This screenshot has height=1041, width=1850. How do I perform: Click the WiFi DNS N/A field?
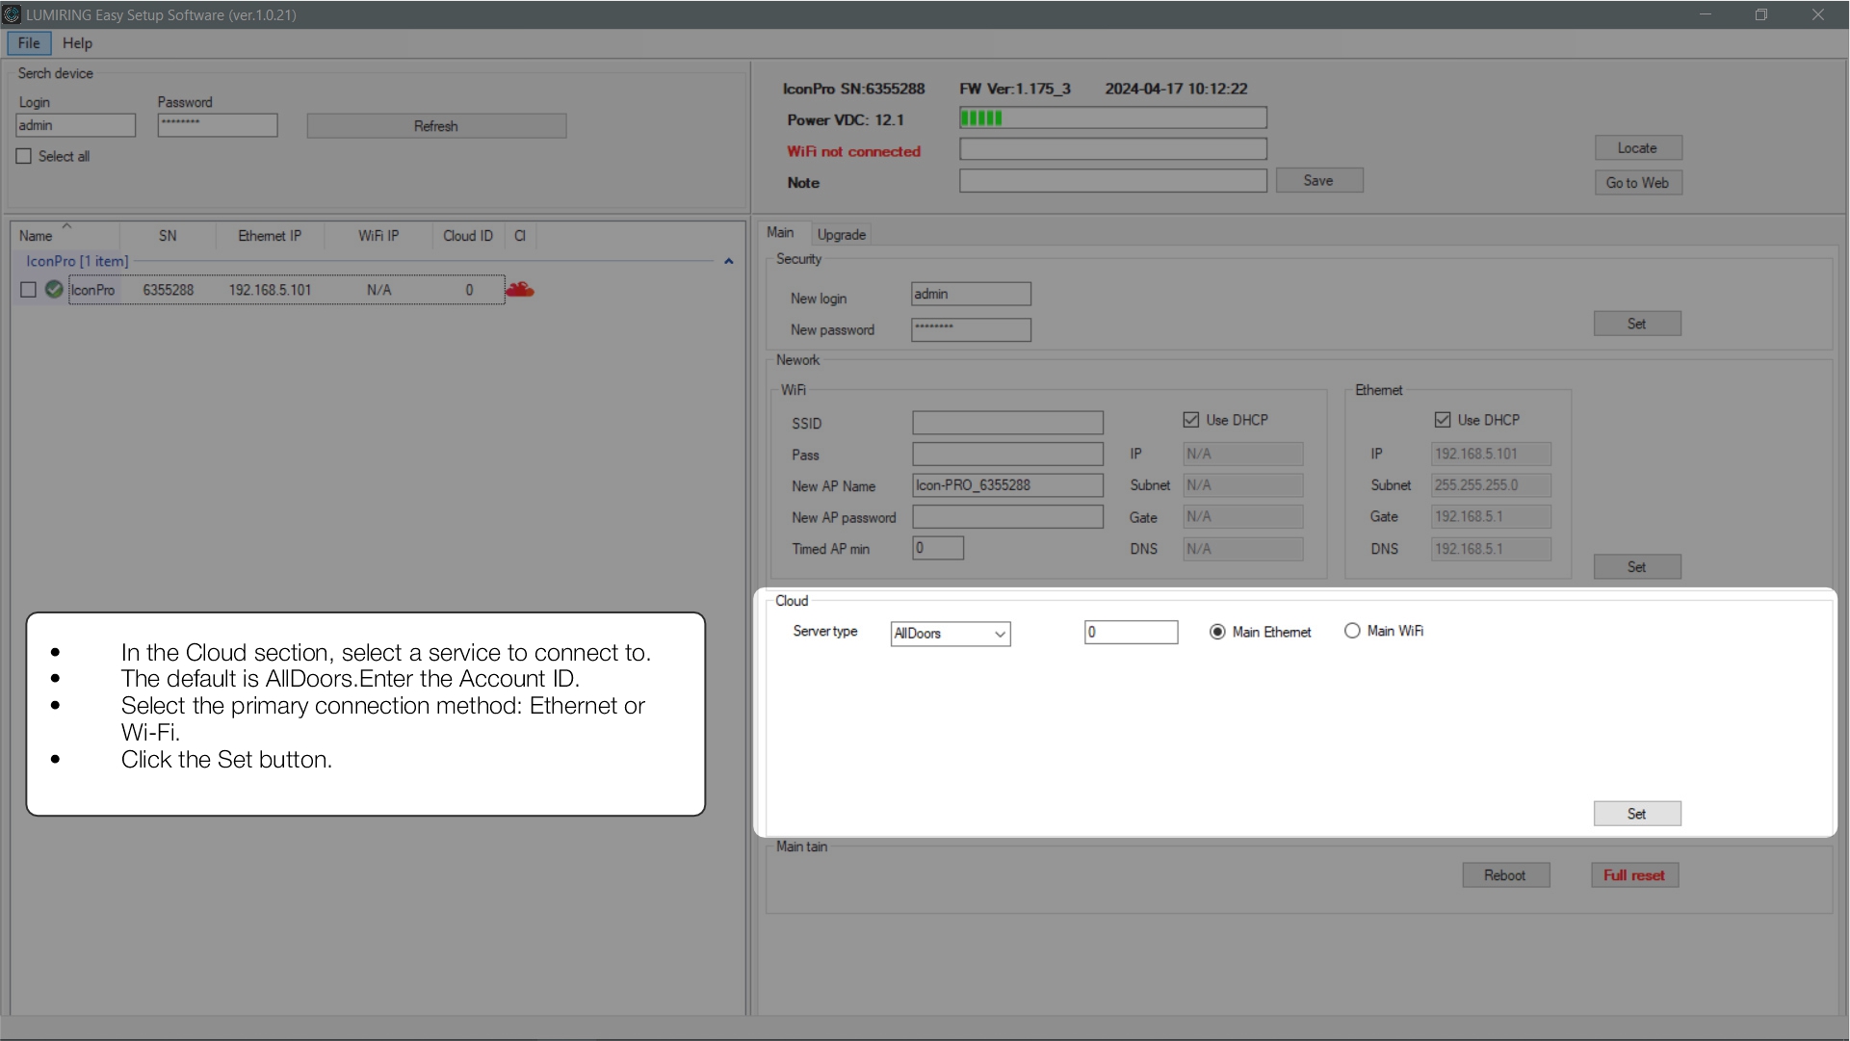point(1243,549)
